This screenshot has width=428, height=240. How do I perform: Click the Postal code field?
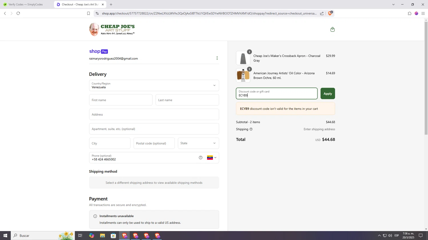154,143
